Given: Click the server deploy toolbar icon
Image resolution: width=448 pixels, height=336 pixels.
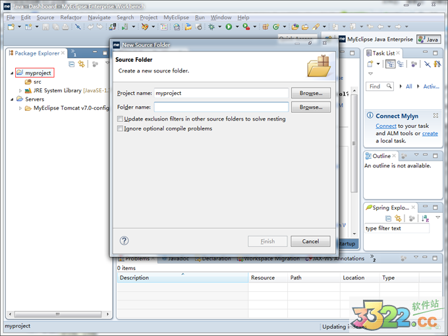Looking at the screenshot, I should 112,27.
